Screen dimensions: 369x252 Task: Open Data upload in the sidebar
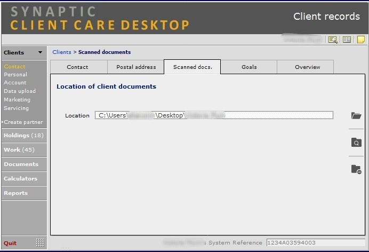tap(20, 91)
